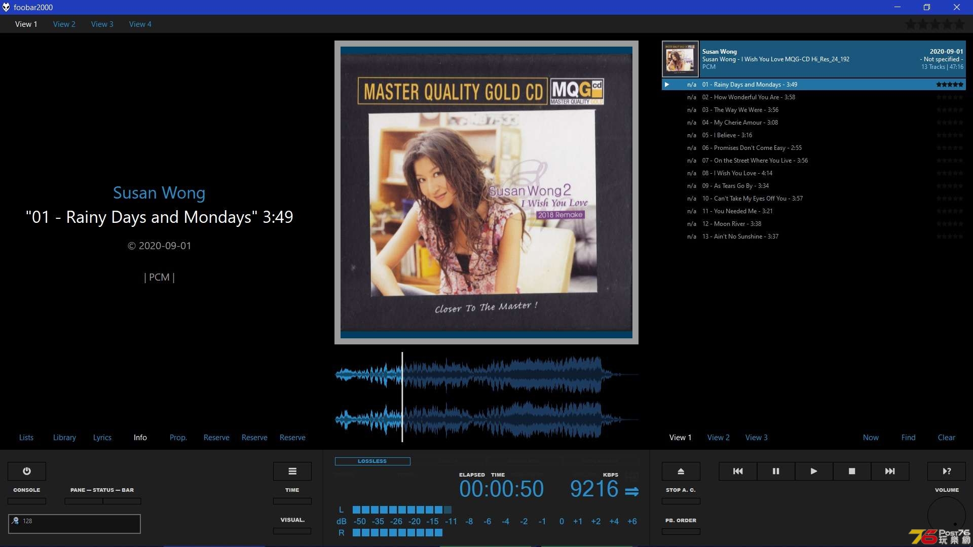This screenshot has height=547, width=973.
Task: Select View 1 in the top tab bar
Action: point(26,24)
